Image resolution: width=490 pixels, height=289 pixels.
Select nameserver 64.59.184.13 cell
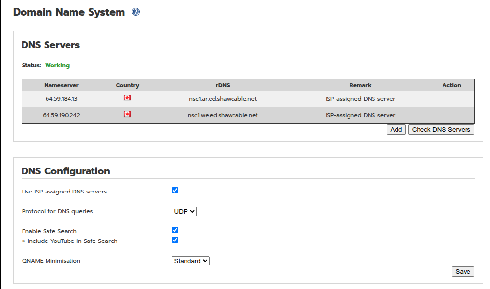tap(61, 99)
